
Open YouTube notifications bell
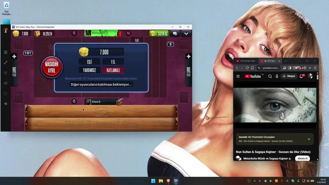tap(302, 76)
